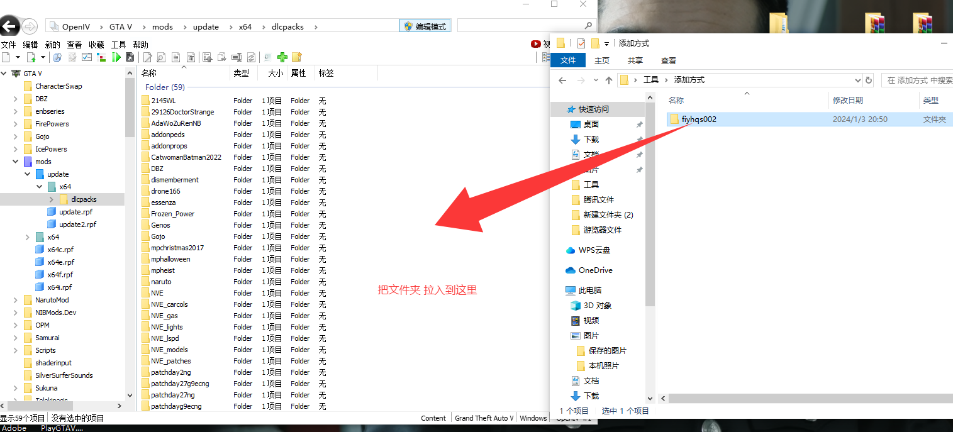Click the new folder star icon
This screenshot has height=432, width=953.
[297, 57]
